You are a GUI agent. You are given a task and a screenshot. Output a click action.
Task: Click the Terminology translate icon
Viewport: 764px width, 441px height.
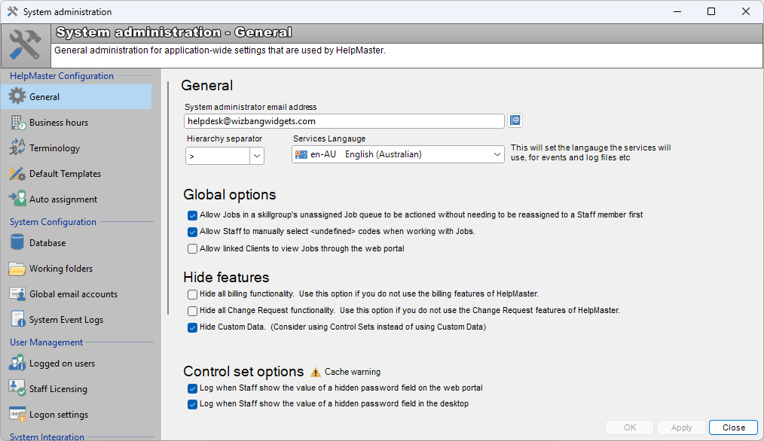click(x=17, y=148)
